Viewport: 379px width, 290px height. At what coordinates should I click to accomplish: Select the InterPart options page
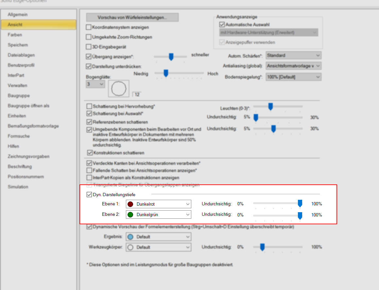16,76
